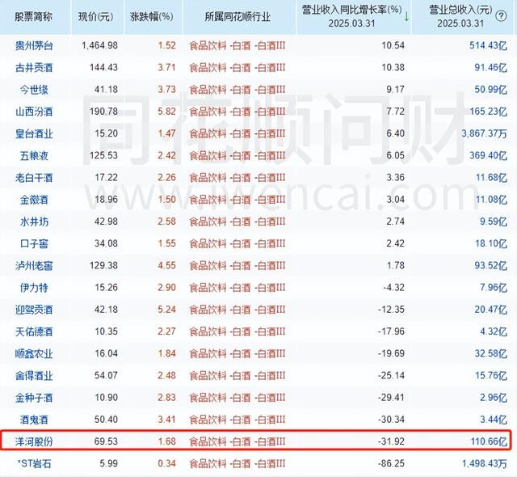Image resolution: width=517 pixels, height=477 pixels.
Task: Click 11.08亿 revenue value for 金徽酒
Action: 491,200
